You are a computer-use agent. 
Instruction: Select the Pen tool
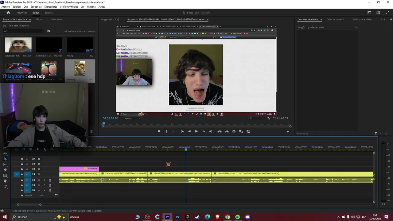pyautogui.click(x=5, y=170)
